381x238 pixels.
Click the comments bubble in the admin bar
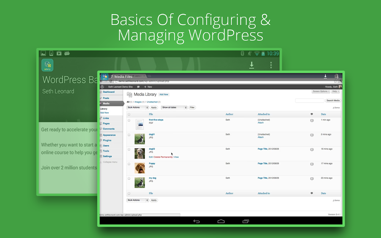[x=138, y=87]
